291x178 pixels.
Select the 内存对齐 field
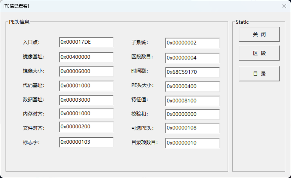(86, 114)
